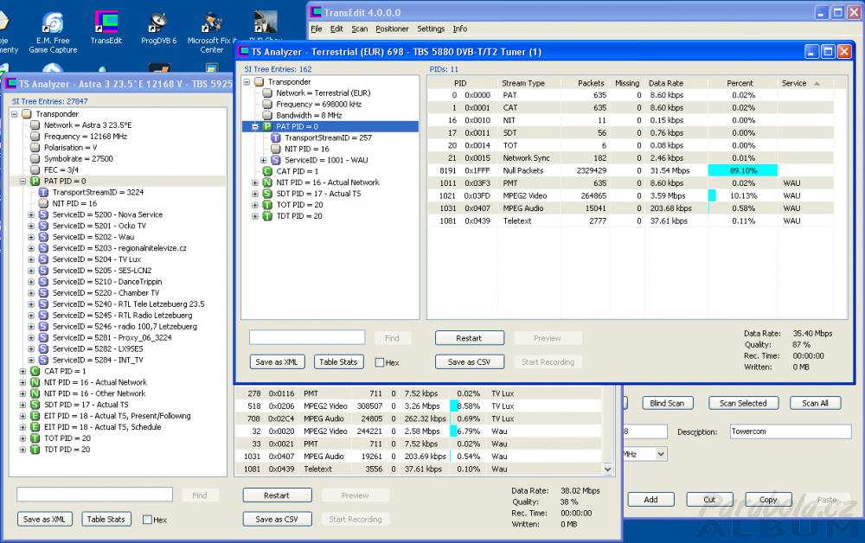Click the search field in Astra analyzer

tap(94, 495)
